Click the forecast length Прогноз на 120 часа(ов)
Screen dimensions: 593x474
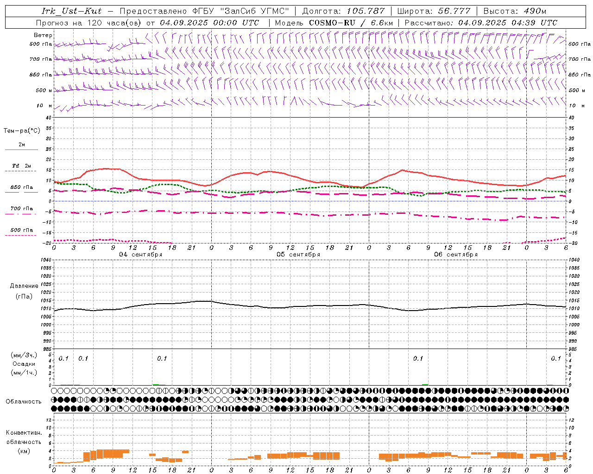pyautogui.click(x=89, y=23)
